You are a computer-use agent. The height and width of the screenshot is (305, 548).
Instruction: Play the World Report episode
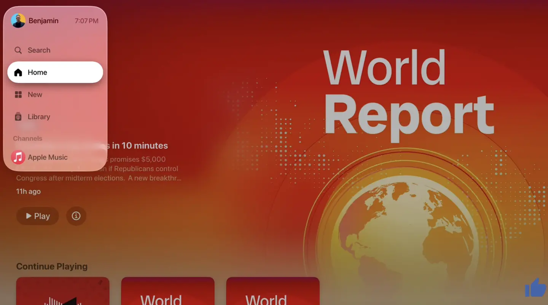[x=38, y=216]
